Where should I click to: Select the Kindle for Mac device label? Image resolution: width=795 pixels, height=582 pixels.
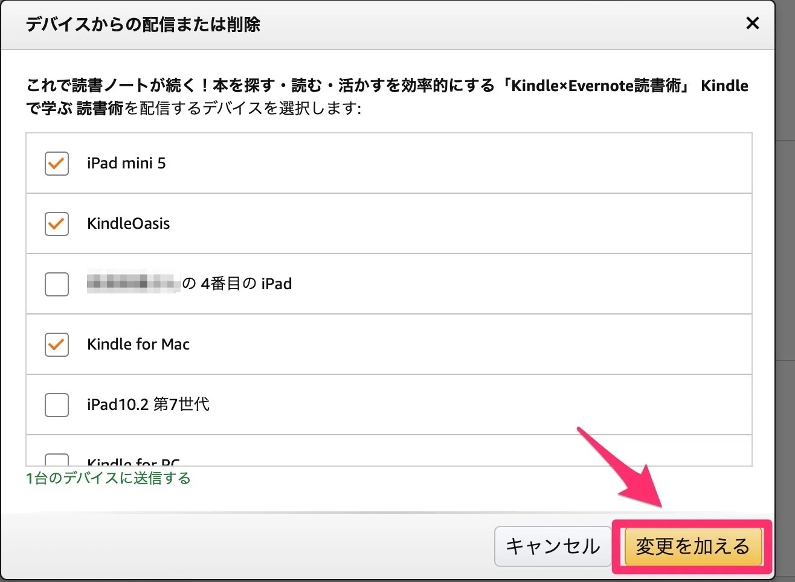click(x=138, y=344)
